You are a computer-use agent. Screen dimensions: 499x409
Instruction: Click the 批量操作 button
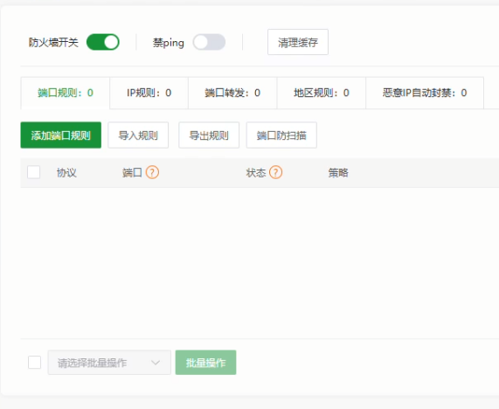(205, 363)
